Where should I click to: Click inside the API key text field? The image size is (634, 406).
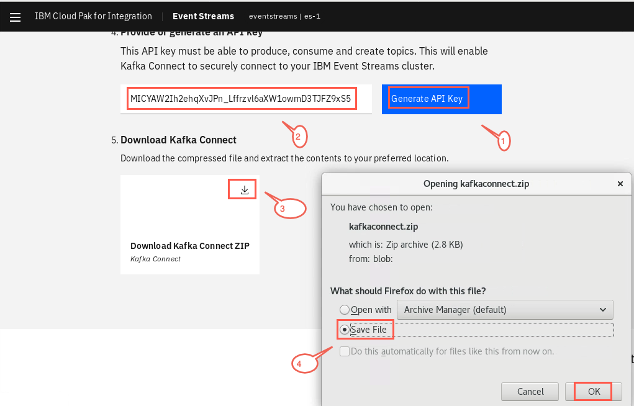click(x=246, y=99)
